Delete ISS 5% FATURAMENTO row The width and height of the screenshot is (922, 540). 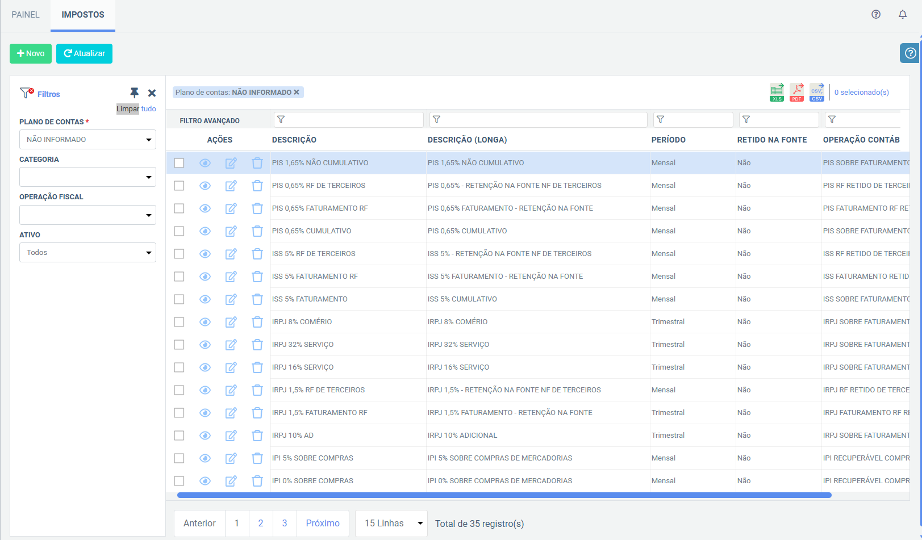(x=257, y=299)
